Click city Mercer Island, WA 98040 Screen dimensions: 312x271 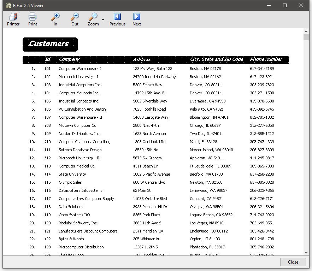coord(211,150)
